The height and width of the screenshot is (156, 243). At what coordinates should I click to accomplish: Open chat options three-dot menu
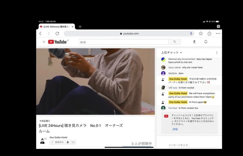click(217, 53)
